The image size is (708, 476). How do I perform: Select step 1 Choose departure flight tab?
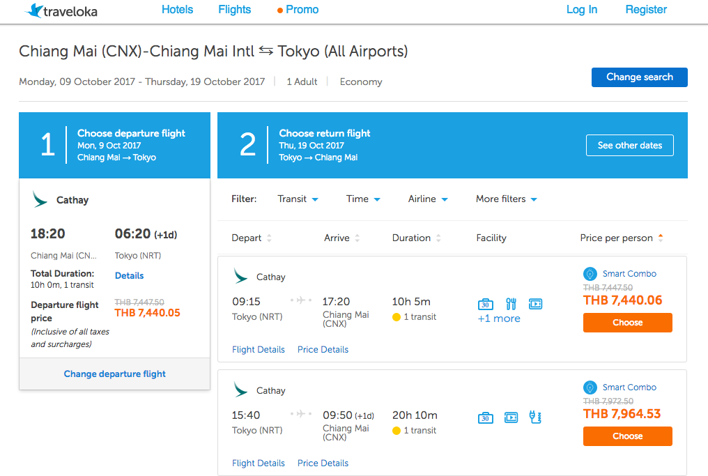pos(115,145)
